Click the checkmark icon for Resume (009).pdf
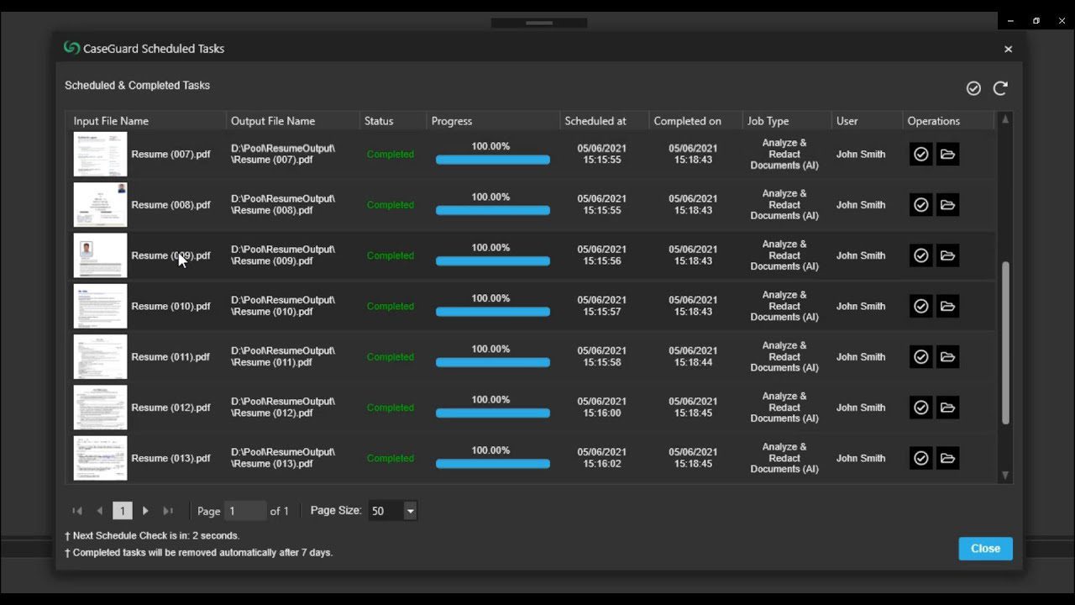 click(x=921, y=255)
